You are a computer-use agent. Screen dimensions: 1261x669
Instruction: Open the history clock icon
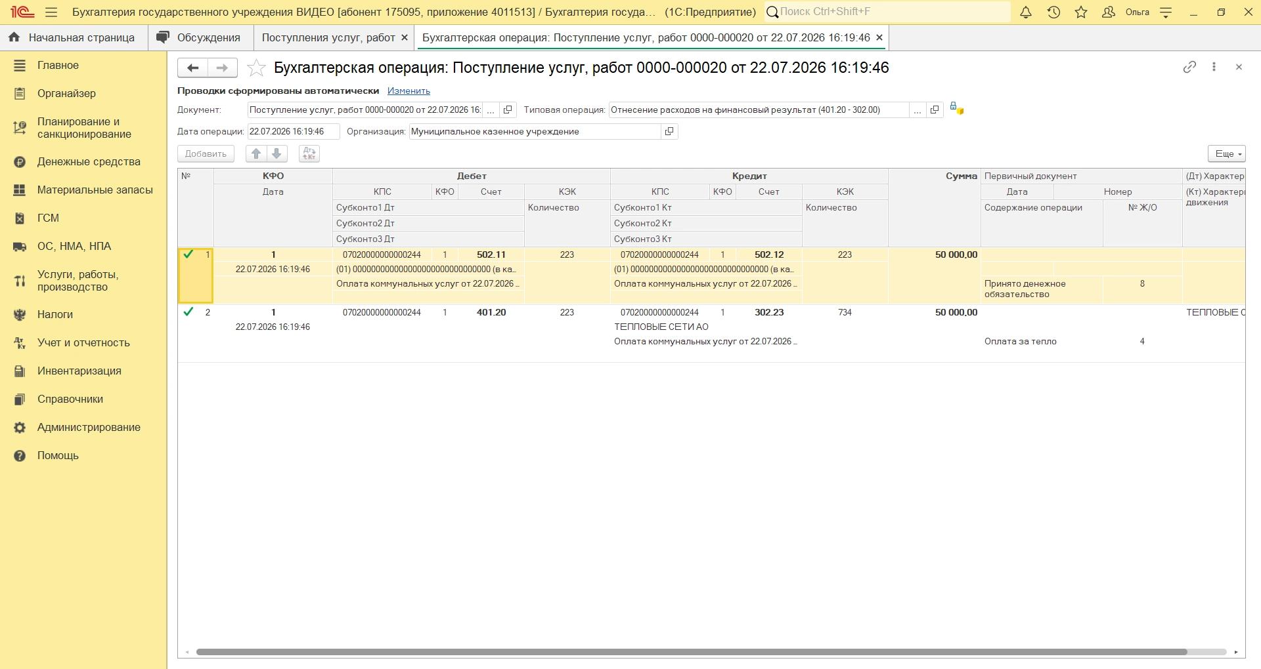click(x=1053, y=12)
